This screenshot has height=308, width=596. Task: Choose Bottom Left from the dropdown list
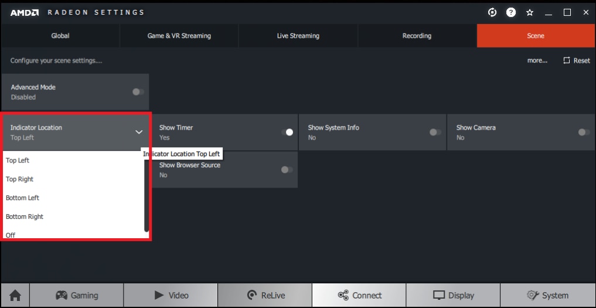coord(73,198)
